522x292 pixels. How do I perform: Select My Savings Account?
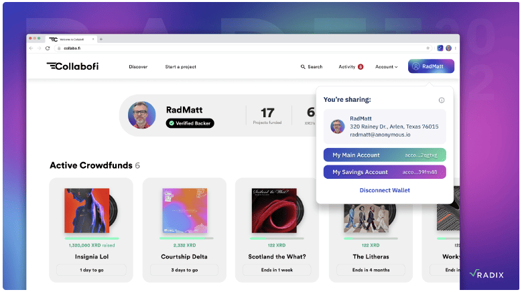[x=385, y=172]
